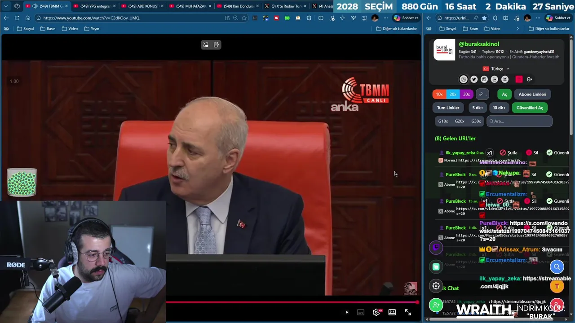This screenshot has width=575, height=323.
Task: Open the Twitter social icon in profile card
Action: tap(474, 79)
